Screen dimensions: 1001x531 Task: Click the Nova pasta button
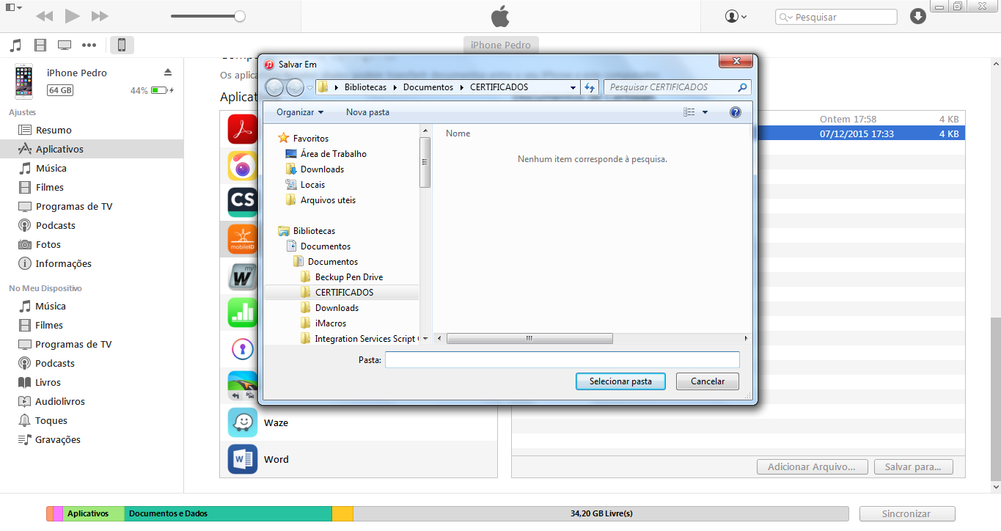pyautogui.click(x=367, y=112)
